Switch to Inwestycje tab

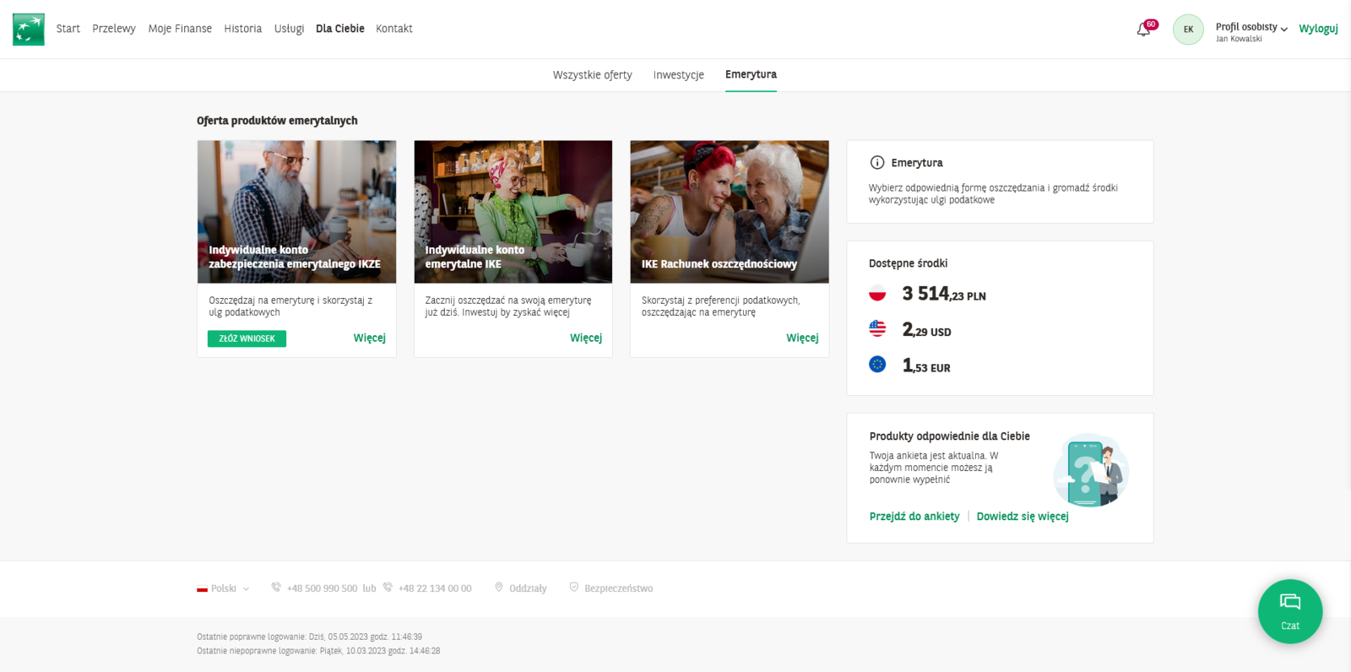(679, 75)
